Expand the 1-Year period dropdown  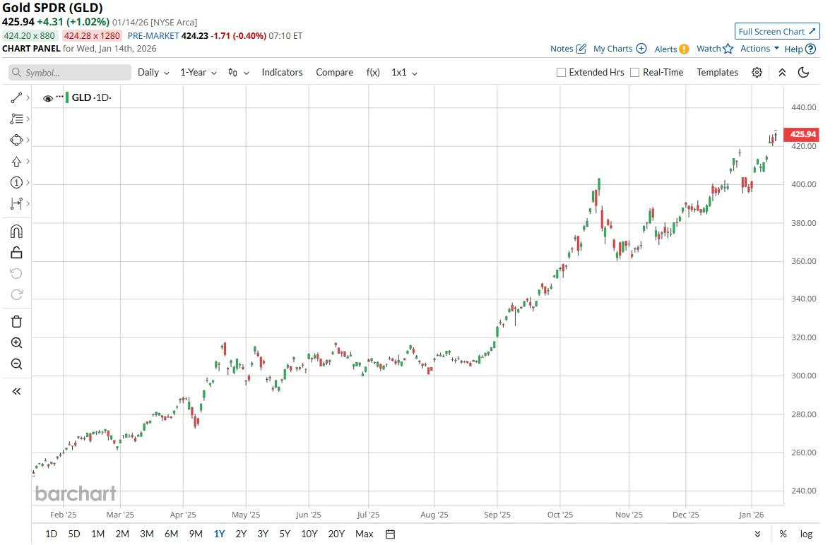[x=199, y=73]
